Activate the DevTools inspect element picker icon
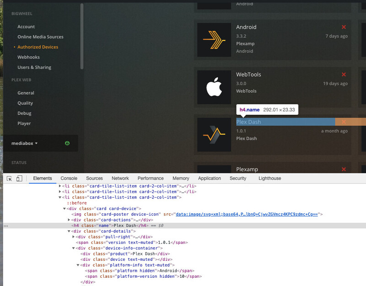 point(9,178)
